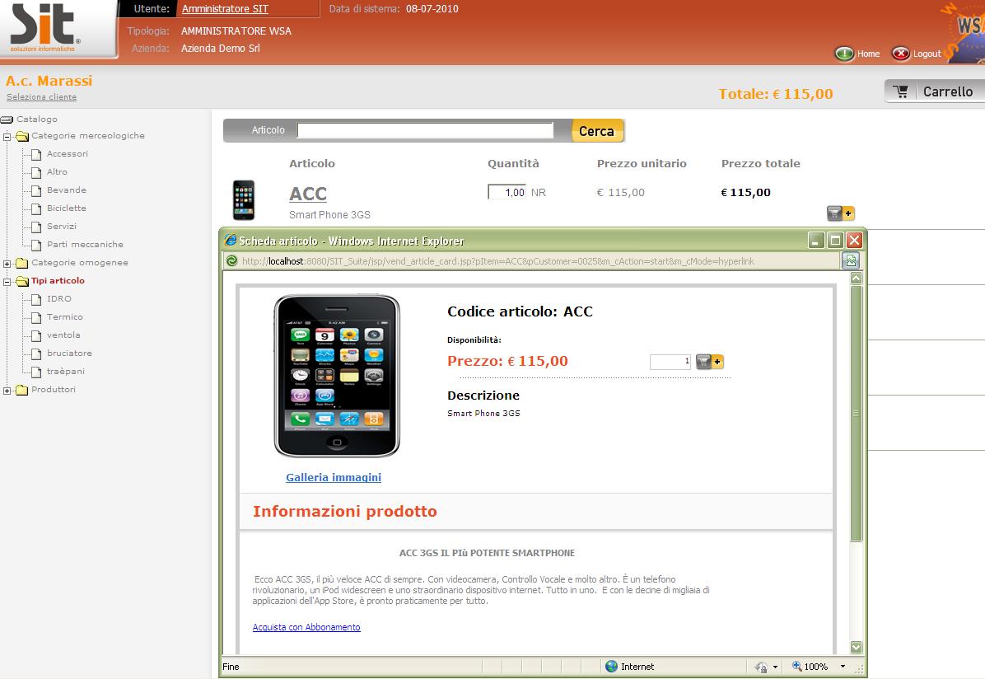Open the 100% zoom level dropdown
Viewport: 985px width, 679px height.
click(843, 667)
